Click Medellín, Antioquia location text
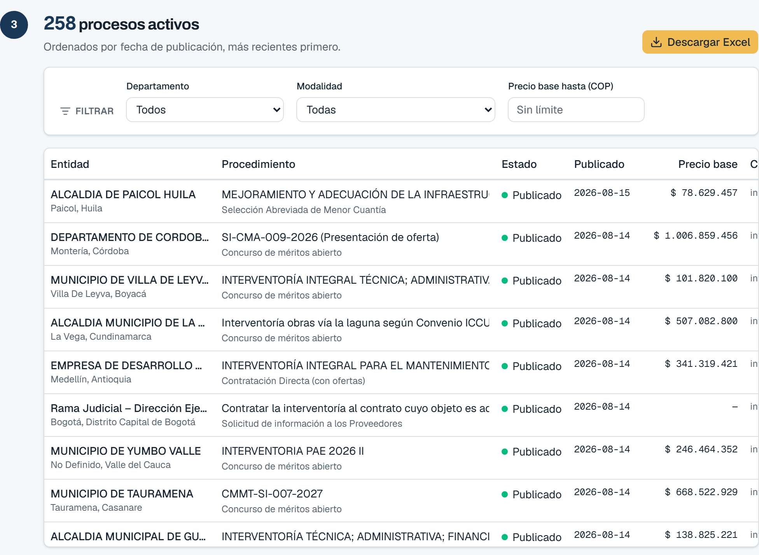This screenshot has width=759, height=555. pos(91,379)
